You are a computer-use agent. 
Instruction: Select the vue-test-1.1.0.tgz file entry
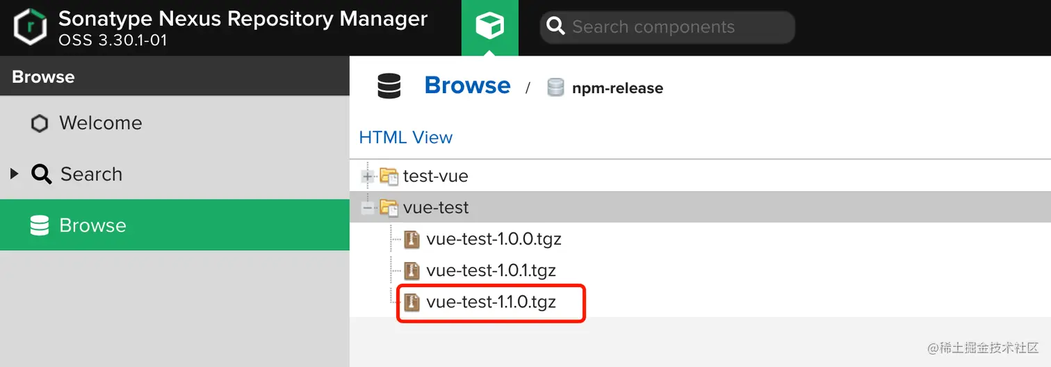[491, 302]
